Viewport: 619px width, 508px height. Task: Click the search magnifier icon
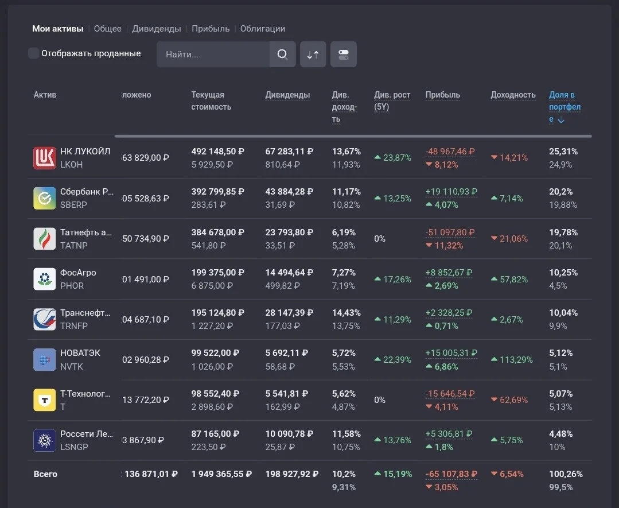coord(282,54)
